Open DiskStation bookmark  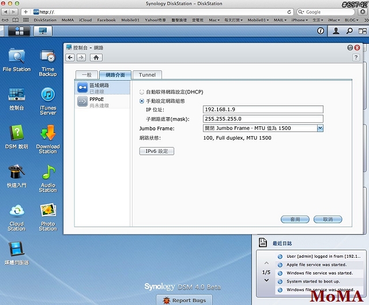click(x=45, y=20)
